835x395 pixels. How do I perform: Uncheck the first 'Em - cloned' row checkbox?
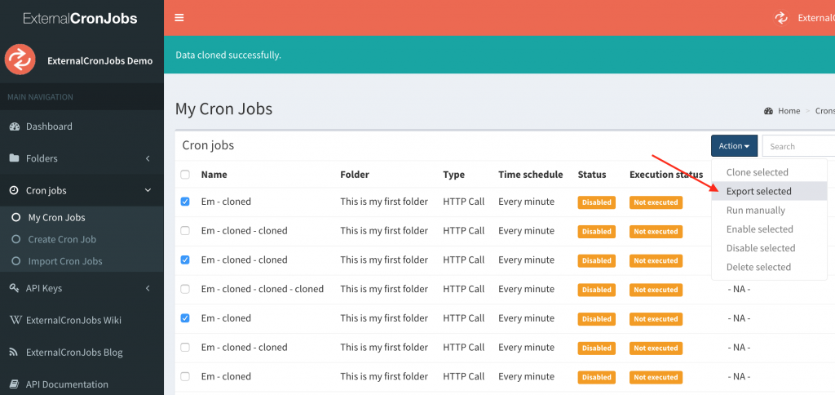click(x=185, y=202)
